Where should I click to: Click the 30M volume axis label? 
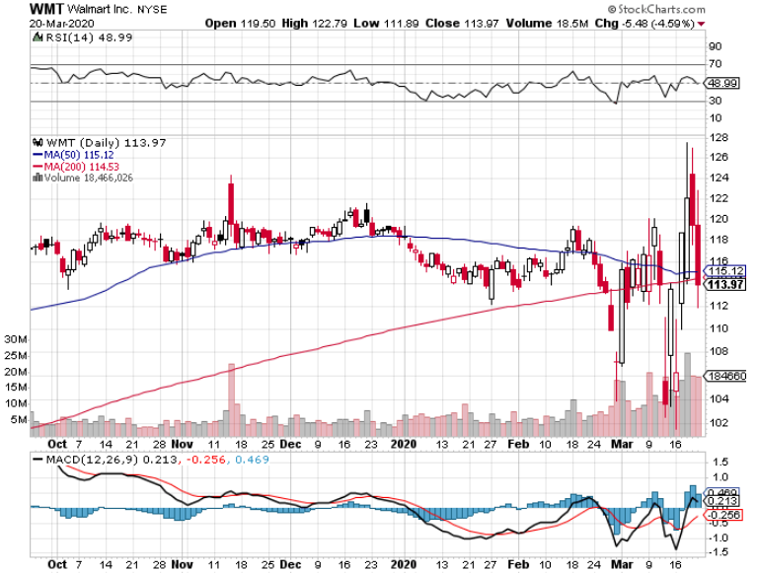pos(16,339)
